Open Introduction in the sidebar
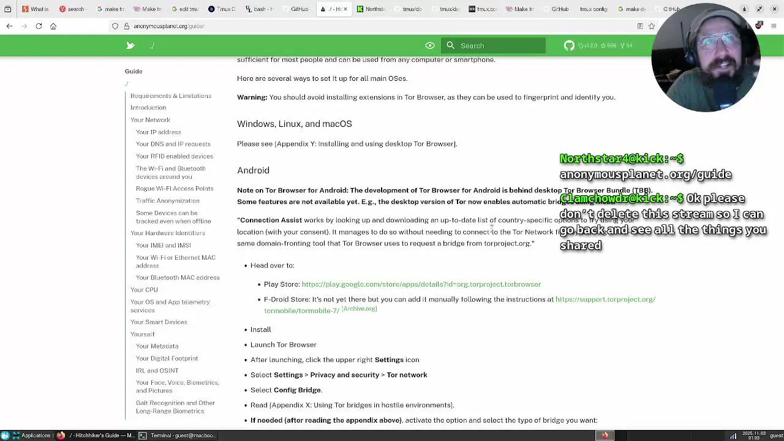784x441 pixels. [x=148, y=108]
